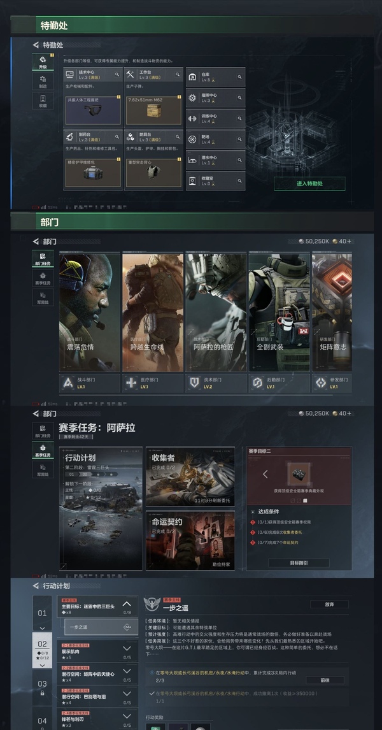Click the magnifier on the 潜水中心 row

(239, 160)
